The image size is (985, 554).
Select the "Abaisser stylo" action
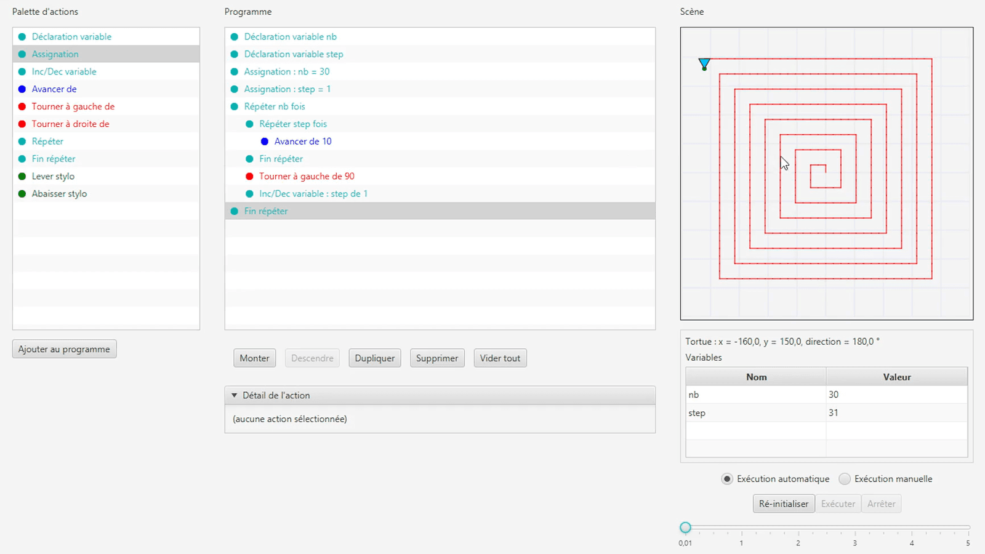[58, 193]
